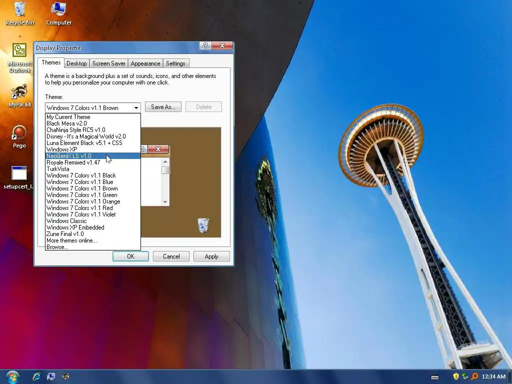
Task: Click the orange magnifier tray icon
Action: 474,376
